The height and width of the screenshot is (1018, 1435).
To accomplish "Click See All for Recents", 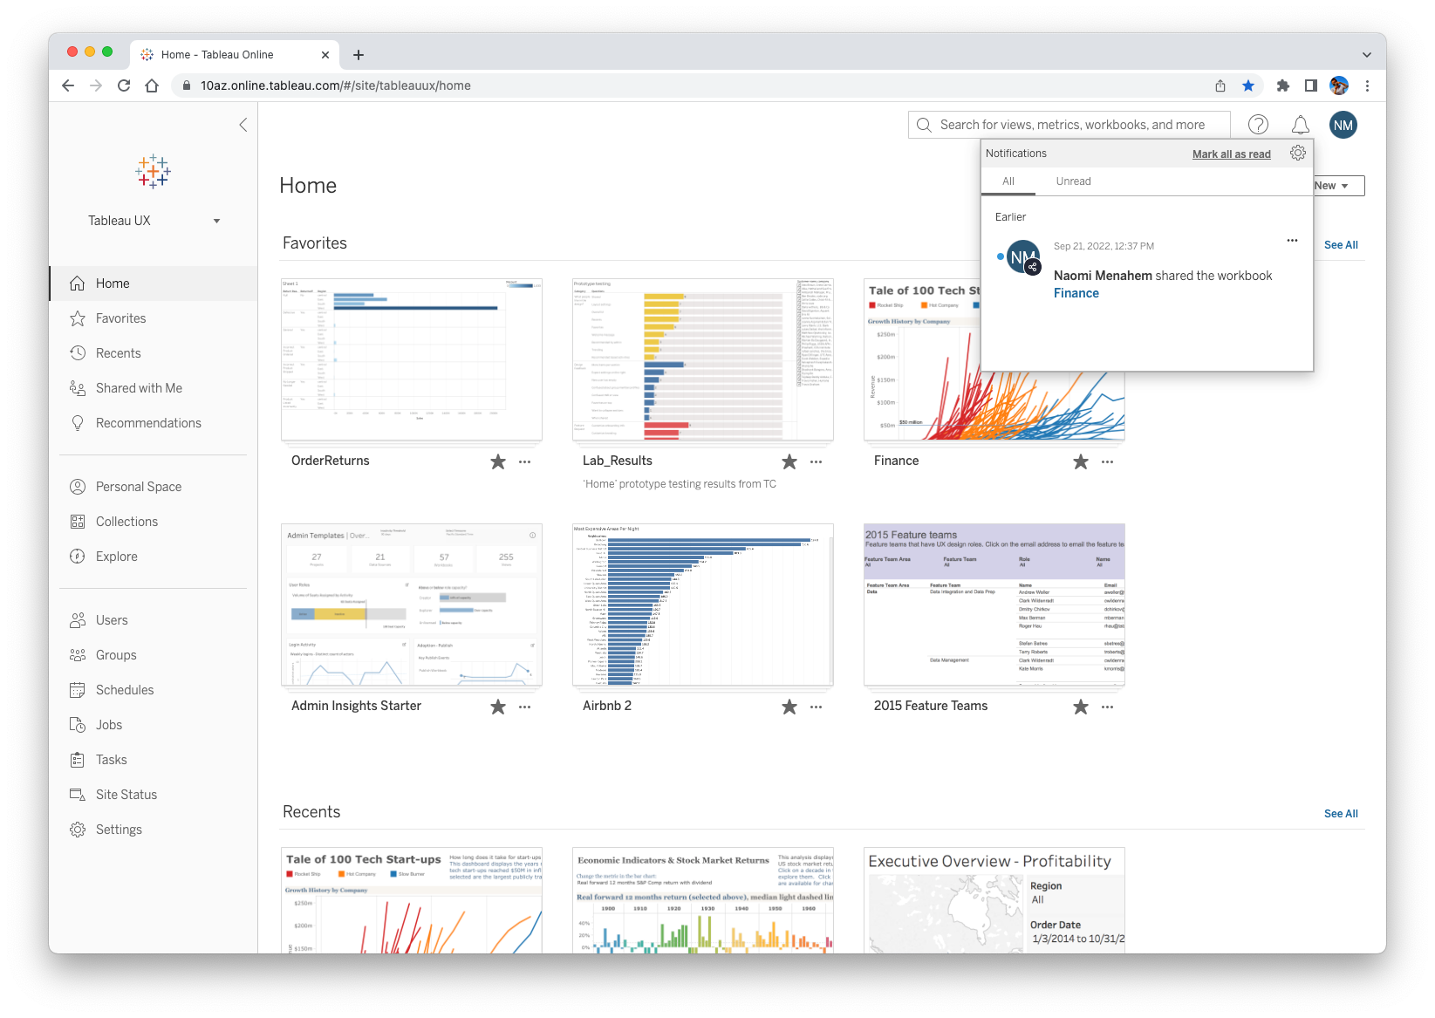I will coord(1341,814).
